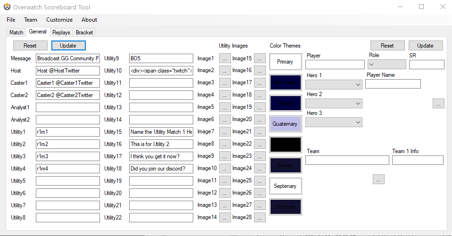Click the empty Utility22 field
The height and width of the screenshot is (236, 452).
point(161,218)
